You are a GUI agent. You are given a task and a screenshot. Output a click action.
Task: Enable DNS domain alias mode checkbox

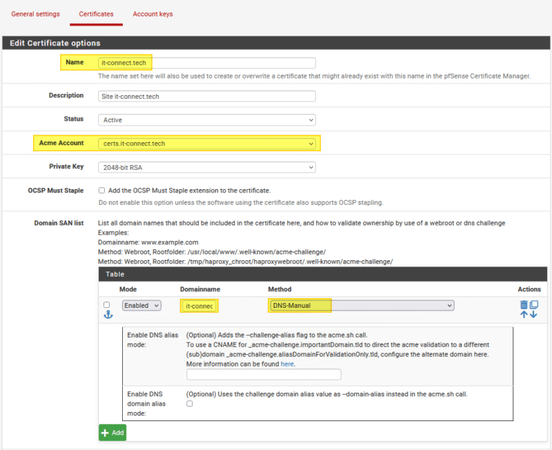pos(190,404)
